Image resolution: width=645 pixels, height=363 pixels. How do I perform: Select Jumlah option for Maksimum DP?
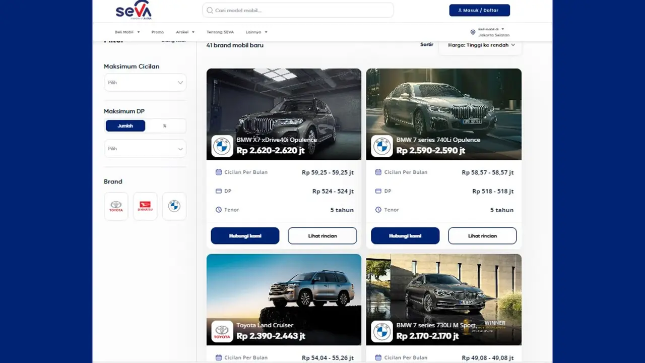(x=125, y=126)
